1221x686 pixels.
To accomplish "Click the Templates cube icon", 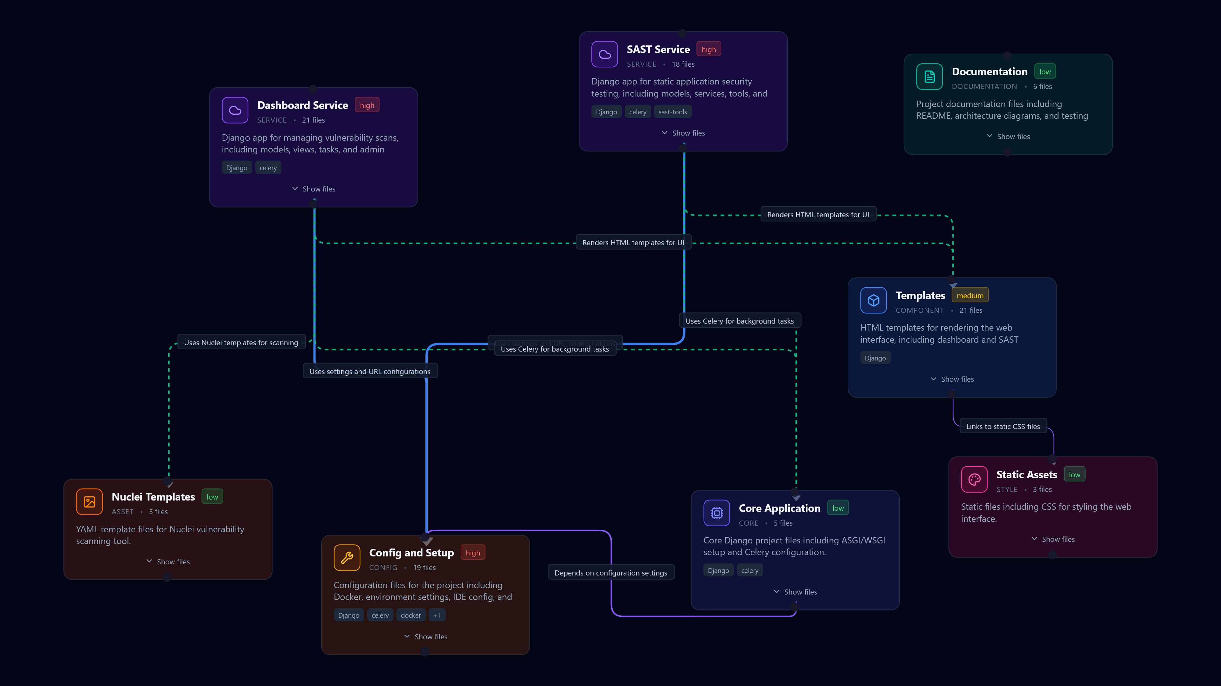I will (x=873, y=300).
